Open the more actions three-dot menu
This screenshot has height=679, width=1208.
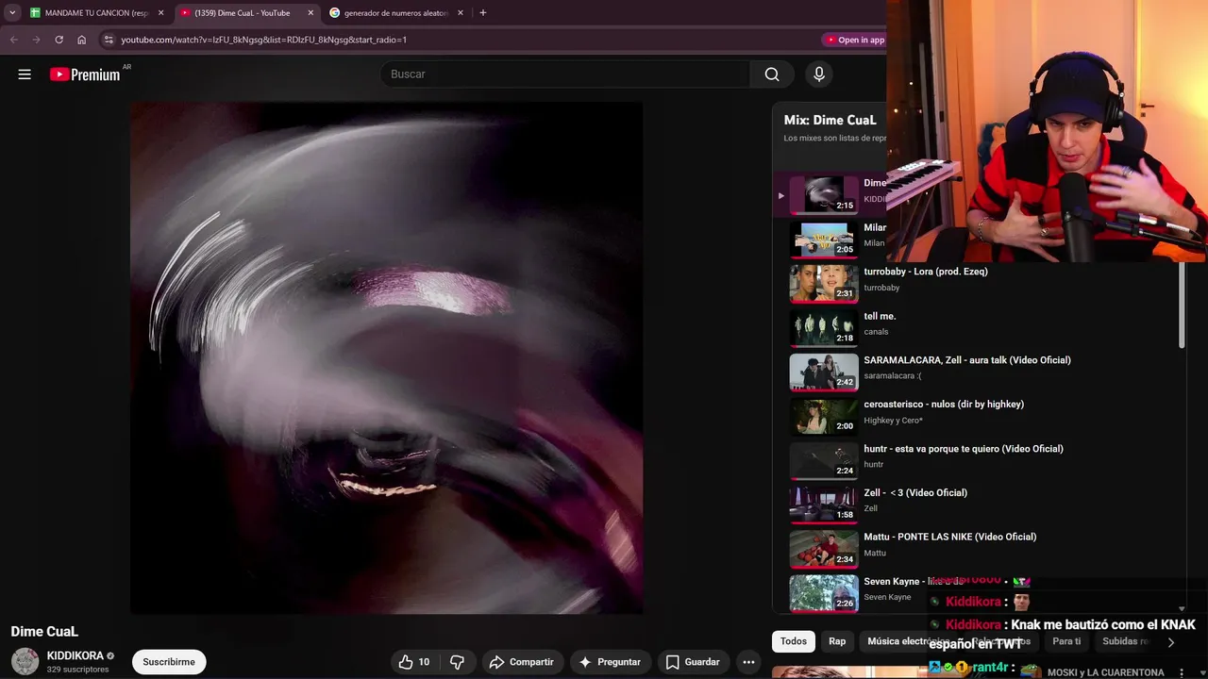pyautogui.click(x=748, y=662)
